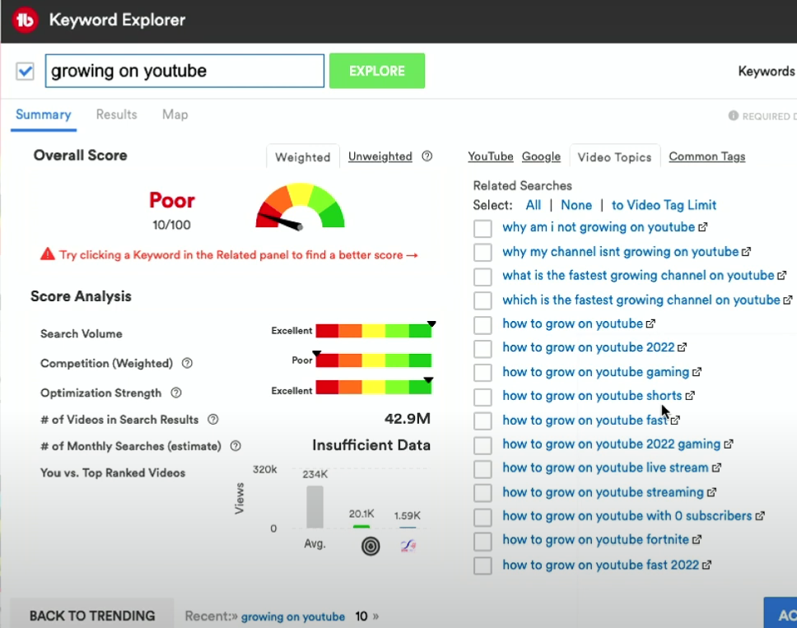Open external link for 'how to grow on youtube shorts'

(689, 396)
